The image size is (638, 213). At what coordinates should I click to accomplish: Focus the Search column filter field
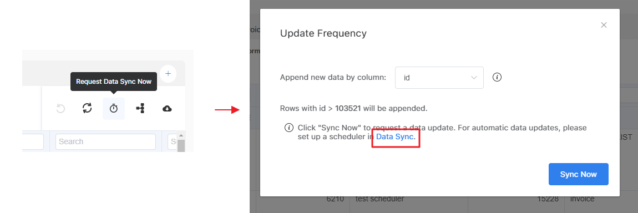tap(106, 141)
